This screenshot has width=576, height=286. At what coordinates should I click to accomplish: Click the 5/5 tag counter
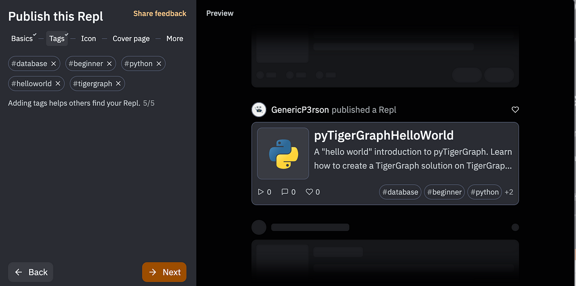(x=149, y=103)
